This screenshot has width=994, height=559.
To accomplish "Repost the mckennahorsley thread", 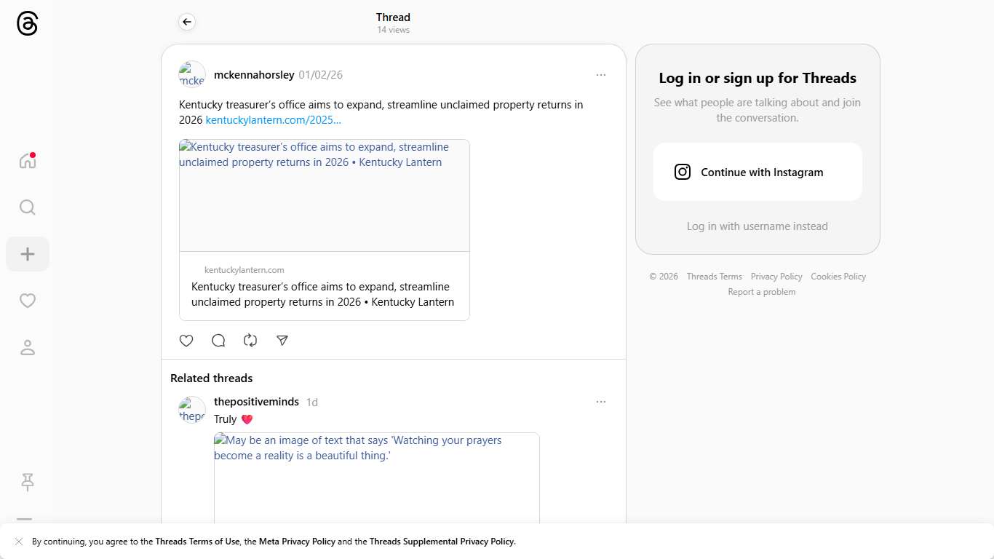I will click(x=250, y=341).
